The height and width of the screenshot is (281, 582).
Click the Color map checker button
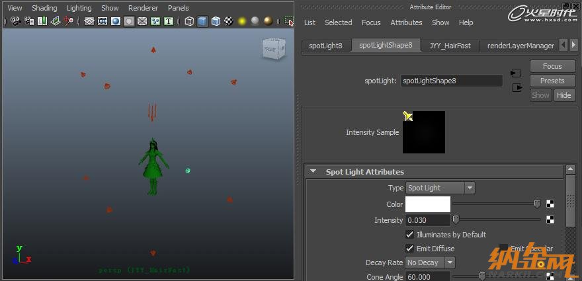point(550,204)
